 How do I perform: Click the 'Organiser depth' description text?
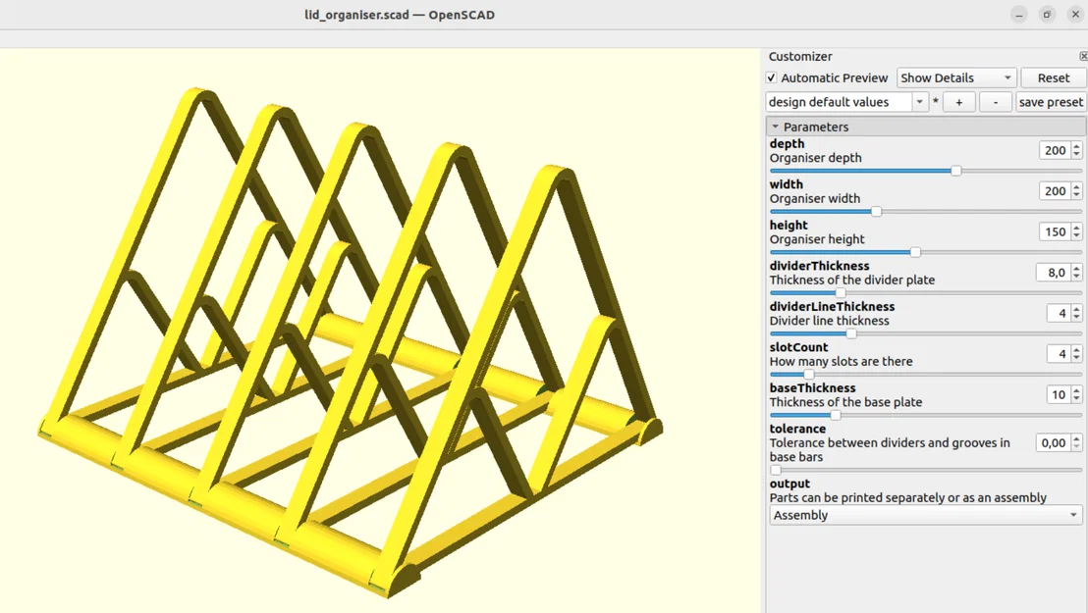(815, 158)
